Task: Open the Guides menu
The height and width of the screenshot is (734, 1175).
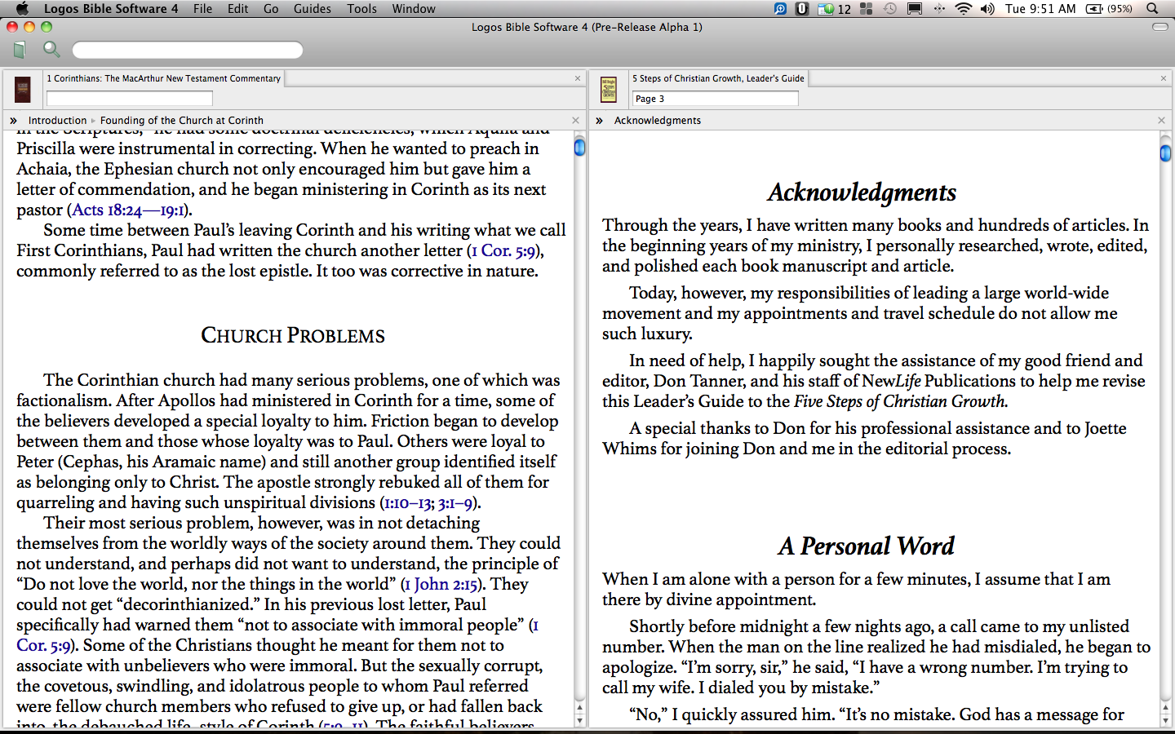Action: [313, 9]
